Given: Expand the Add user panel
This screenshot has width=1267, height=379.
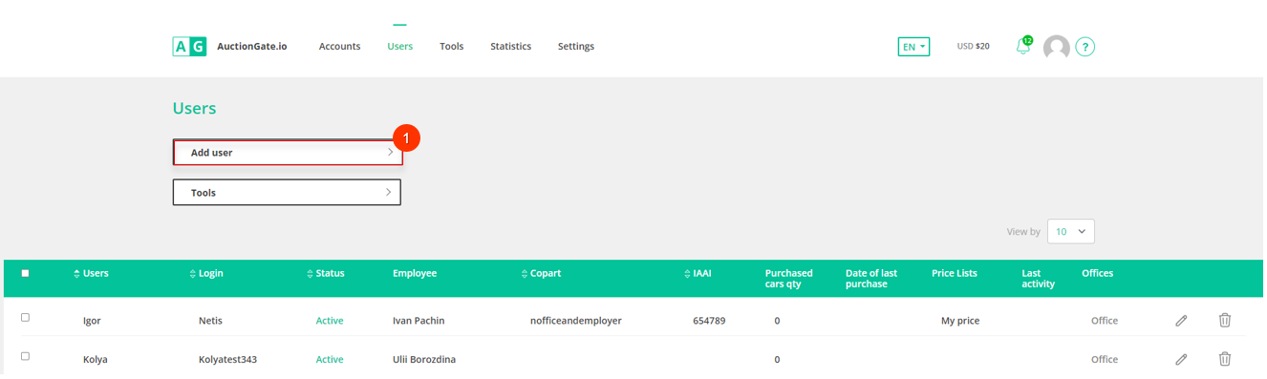Looking at the screenshot, I should (x=288, y=153).
